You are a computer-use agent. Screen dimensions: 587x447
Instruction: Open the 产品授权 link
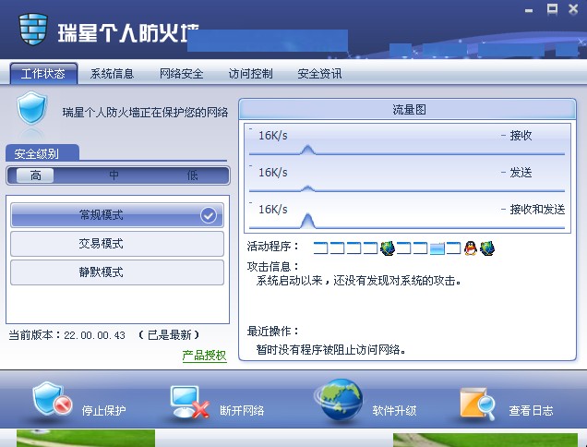[x=204, y=356]
